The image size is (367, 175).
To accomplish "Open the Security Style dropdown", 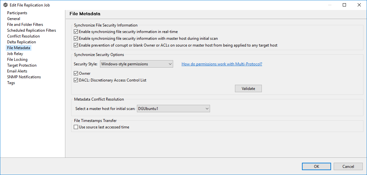I will point(136,64).
